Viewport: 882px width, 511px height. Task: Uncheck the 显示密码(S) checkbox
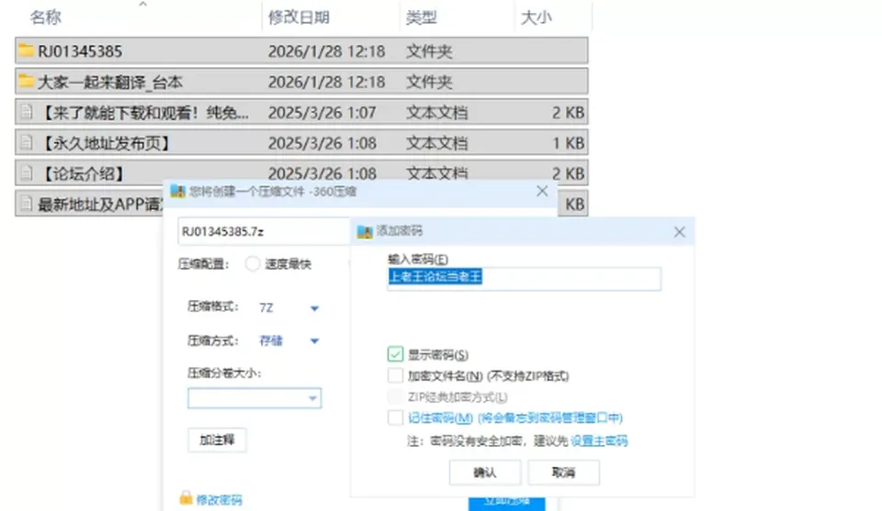pyautogui.click(x=395, y=354)
